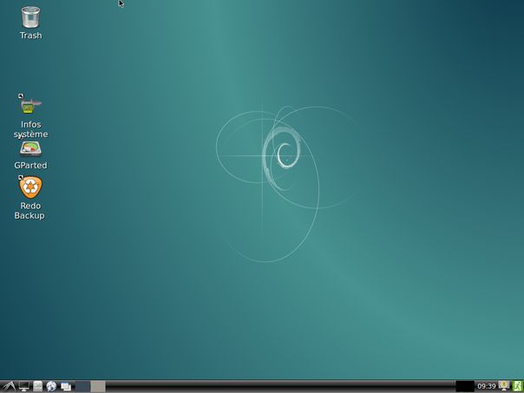Click the 'Redo Backup' label text
The width and height of the screenshot is (524, 393).
pos(29,211)
